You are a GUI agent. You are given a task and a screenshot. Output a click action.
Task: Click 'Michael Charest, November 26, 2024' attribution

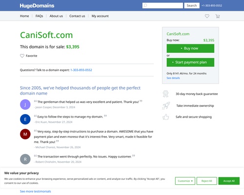pyautogui.click(x=57, y=147)
